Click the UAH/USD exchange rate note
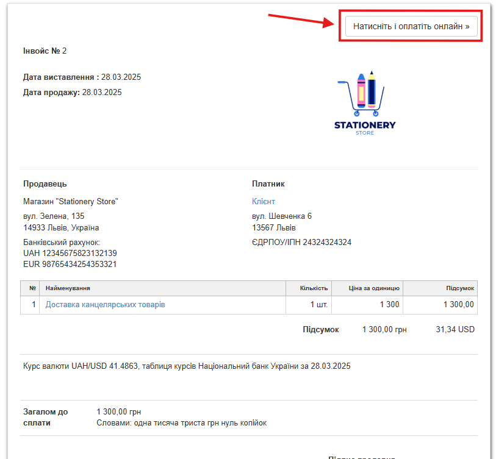This screenshot has width=496, height=459. coord(187,366)
